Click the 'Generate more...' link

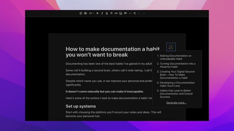[x=176, y=103]
